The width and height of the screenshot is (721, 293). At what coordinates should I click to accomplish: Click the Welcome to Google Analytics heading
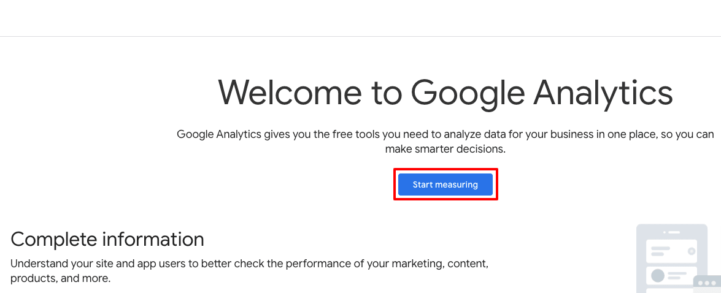[x=445, y=93]
